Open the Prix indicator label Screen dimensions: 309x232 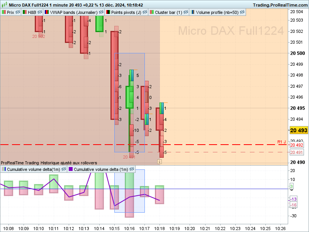click(10, 12)
